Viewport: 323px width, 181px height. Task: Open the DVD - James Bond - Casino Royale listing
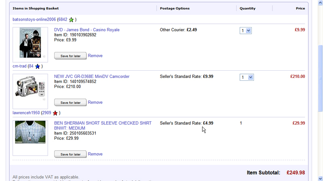(87, 30)
